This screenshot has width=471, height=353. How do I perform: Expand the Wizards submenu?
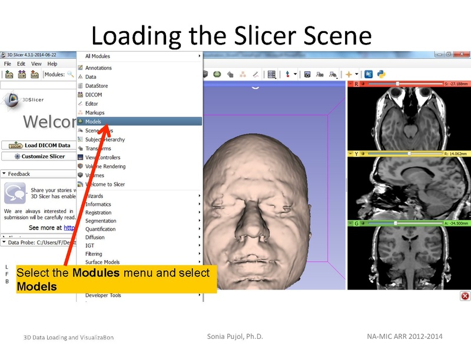click(140, 196)
